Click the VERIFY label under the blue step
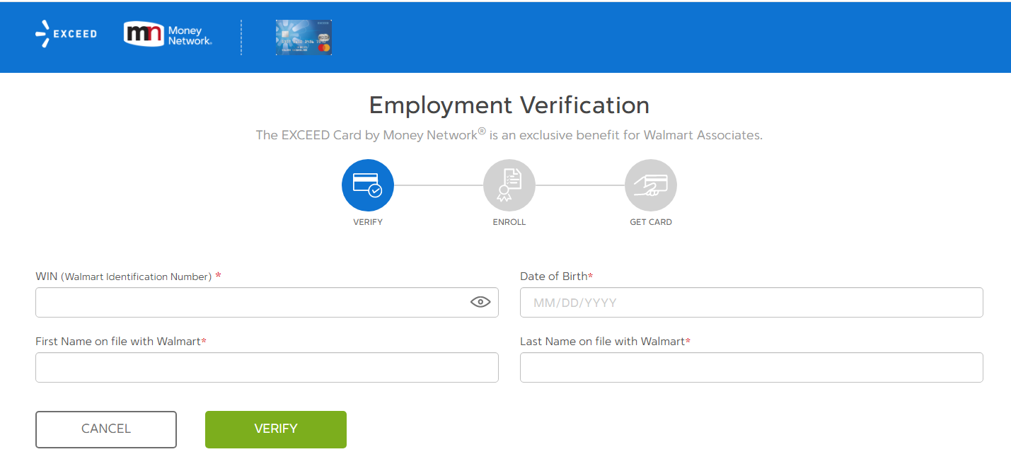The width and height of the screenshot is (1011, 459). (367, 222)
